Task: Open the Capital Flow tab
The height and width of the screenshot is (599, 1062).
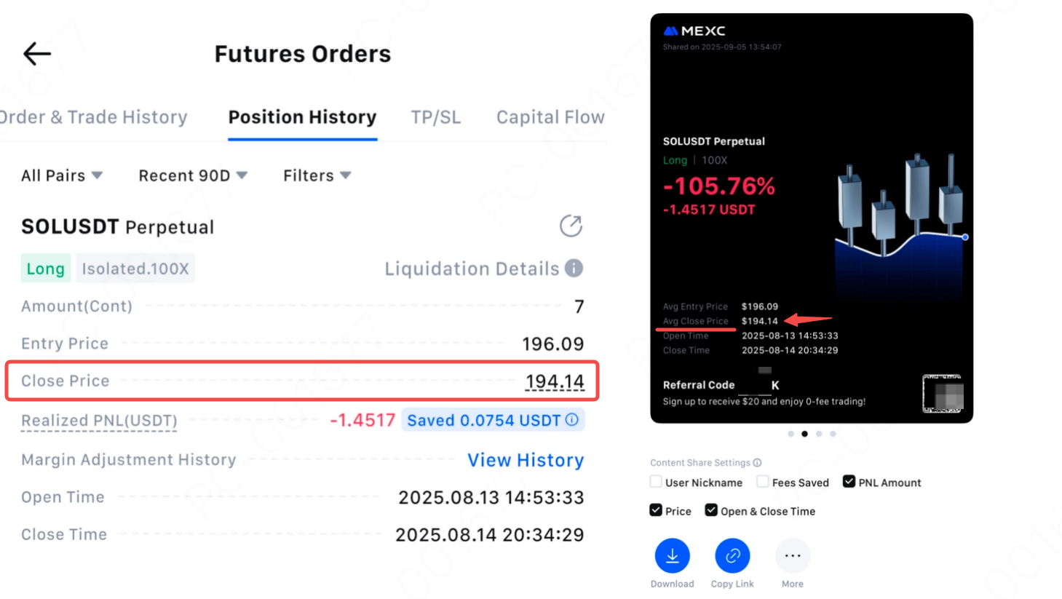Action: tap(550, 117)
